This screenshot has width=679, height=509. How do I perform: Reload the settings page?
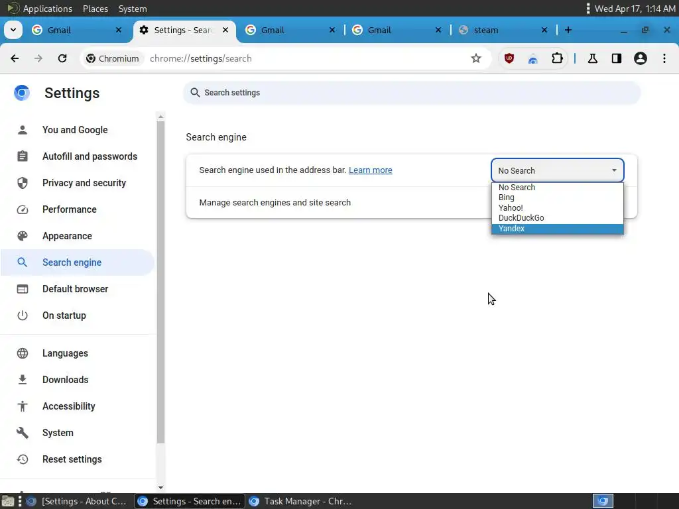(62, 58)
